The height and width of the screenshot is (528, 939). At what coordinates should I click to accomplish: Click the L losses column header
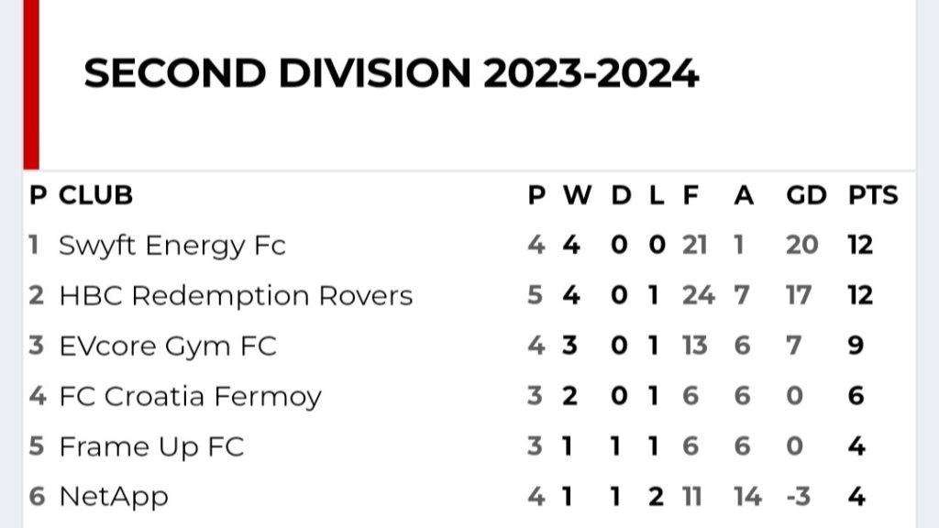coord(657,195)
